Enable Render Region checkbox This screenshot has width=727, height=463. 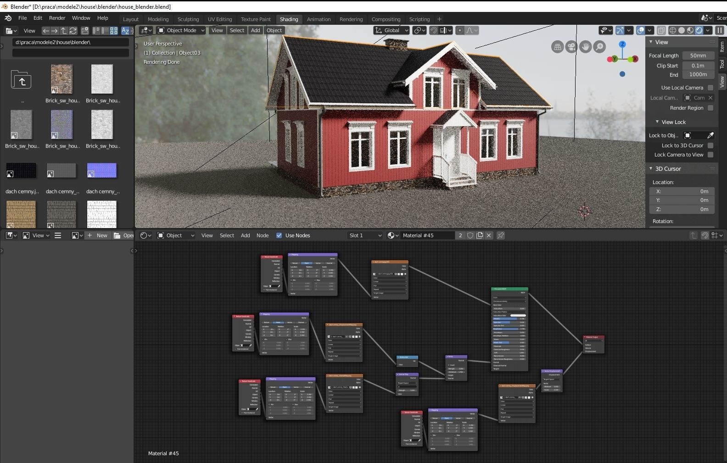click(710, 108)
